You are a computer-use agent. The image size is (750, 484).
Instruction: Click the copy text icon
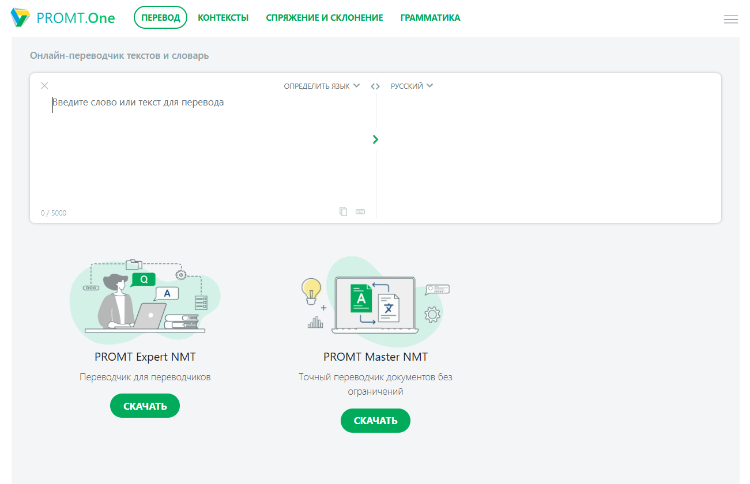tap(344, 211)
